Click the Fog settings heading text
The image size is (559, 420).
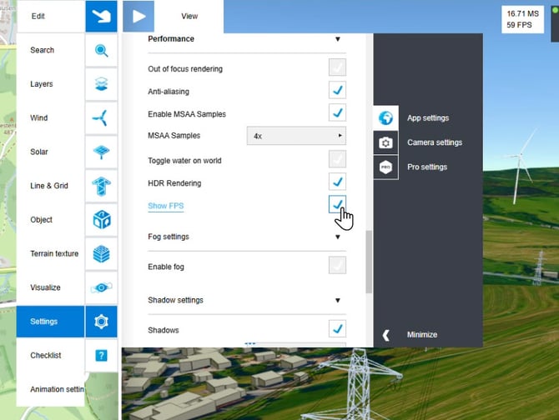169,237
